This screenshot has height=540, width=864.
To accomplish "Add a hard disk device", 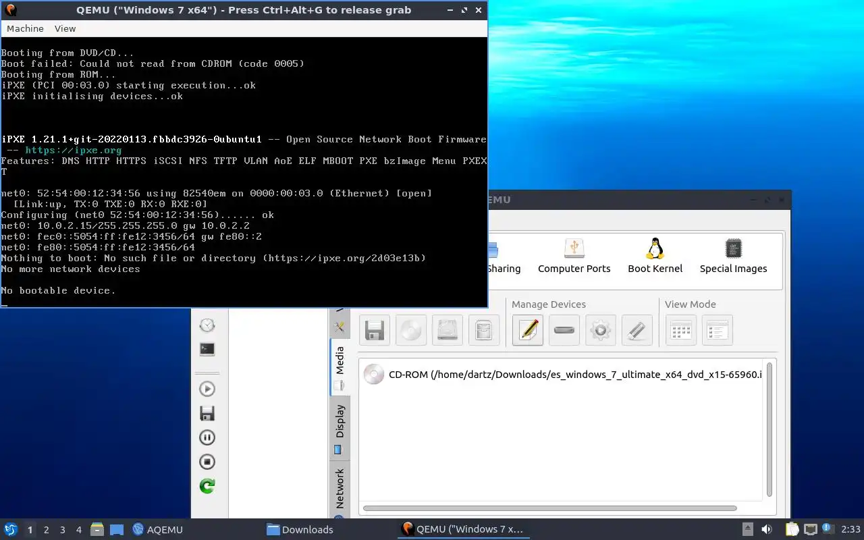I will click(448, 330).
